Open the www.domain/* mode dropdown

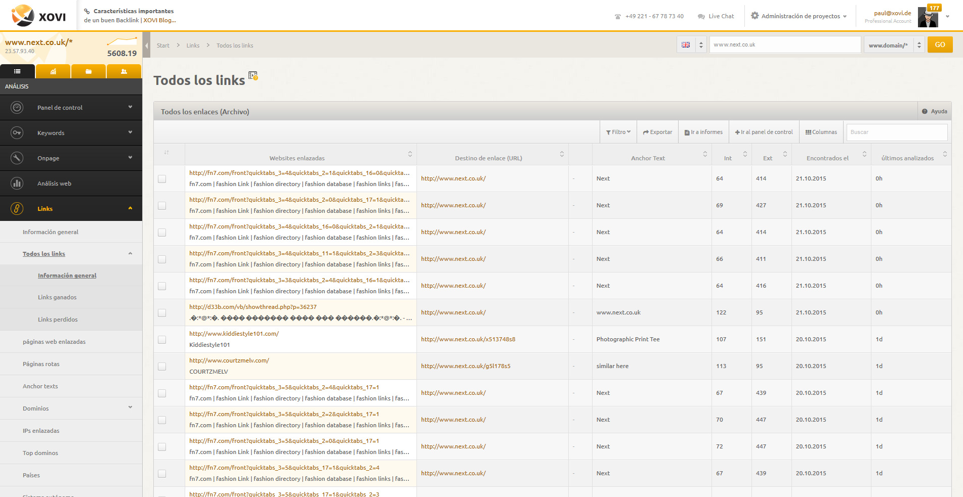[x=894, y=45]
